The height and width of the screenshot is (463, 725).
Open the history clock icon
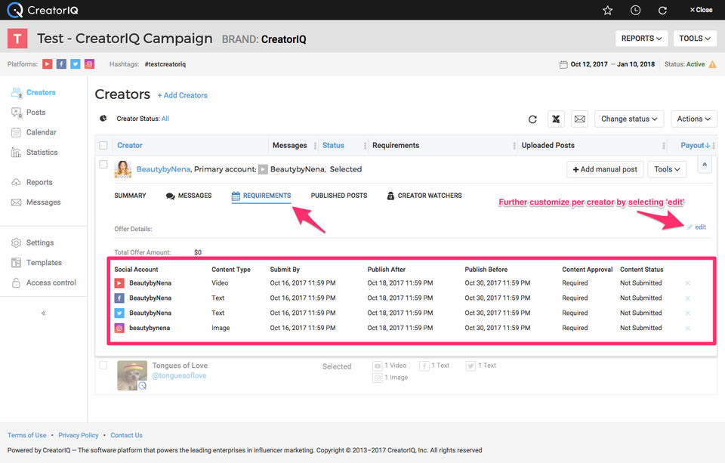[635, 10]
